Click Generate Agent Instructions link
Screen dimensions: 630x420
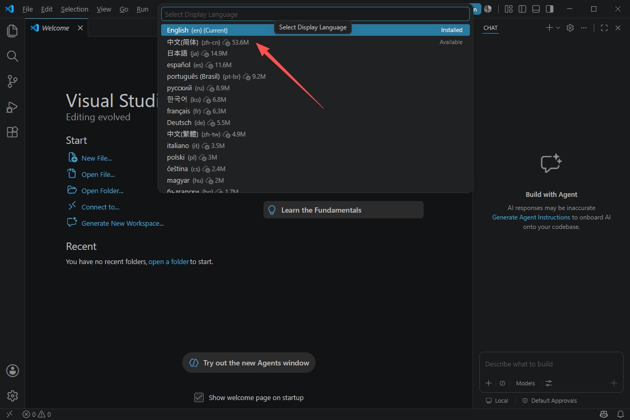531,217
